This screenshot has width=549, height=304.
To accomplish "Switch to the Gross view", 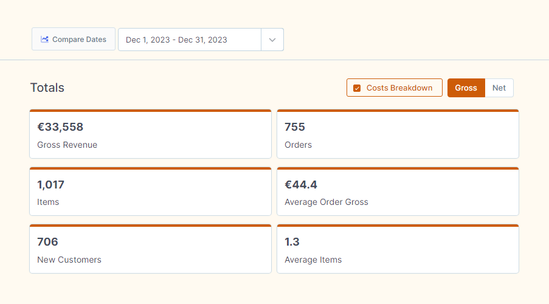I will point(466,88).
